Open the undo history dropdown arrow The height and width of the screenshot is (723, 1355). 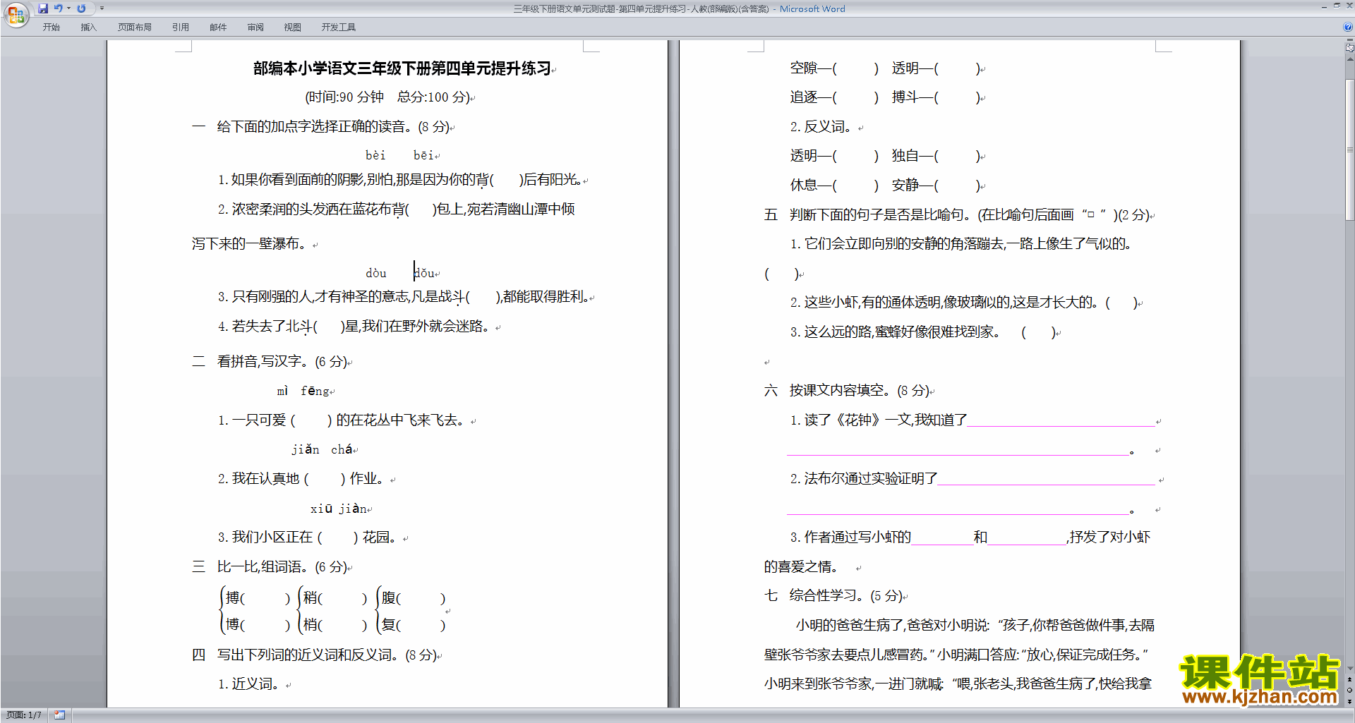[x=69, y=8]
